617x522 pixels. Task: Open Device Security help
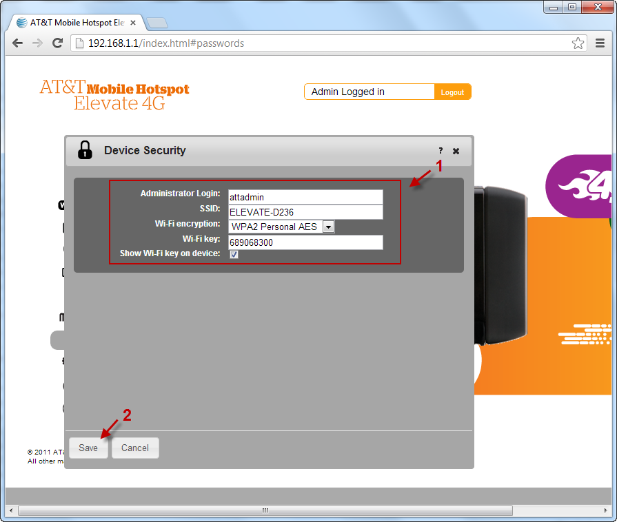[x=441, y=151]
